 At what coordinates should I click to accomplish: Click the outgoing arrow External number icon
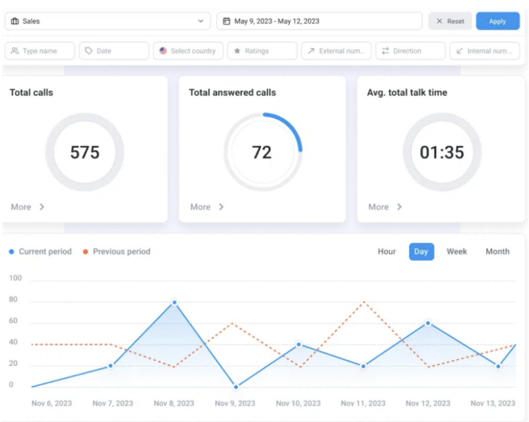311,51
